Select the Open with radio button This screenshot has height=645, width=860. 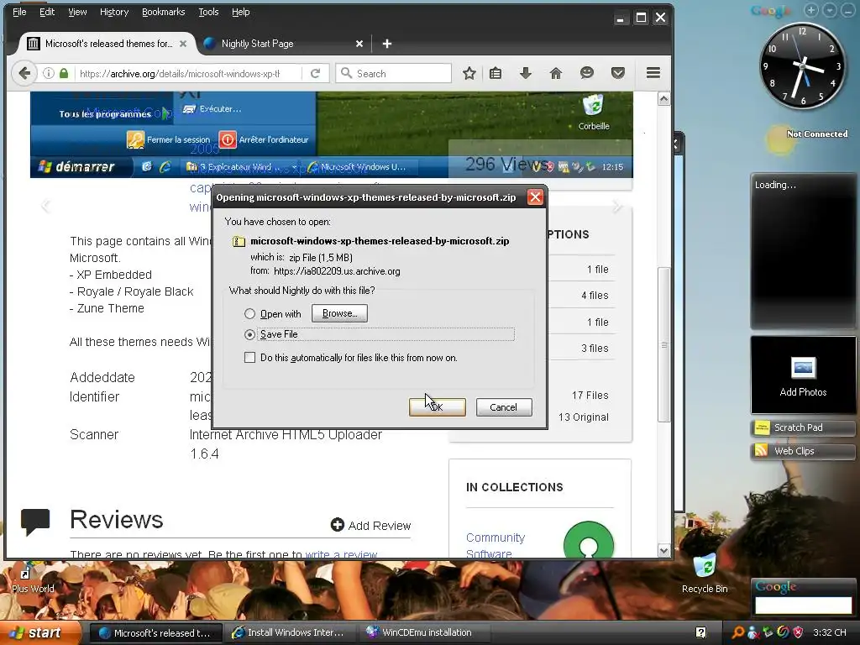click(249, 314)
